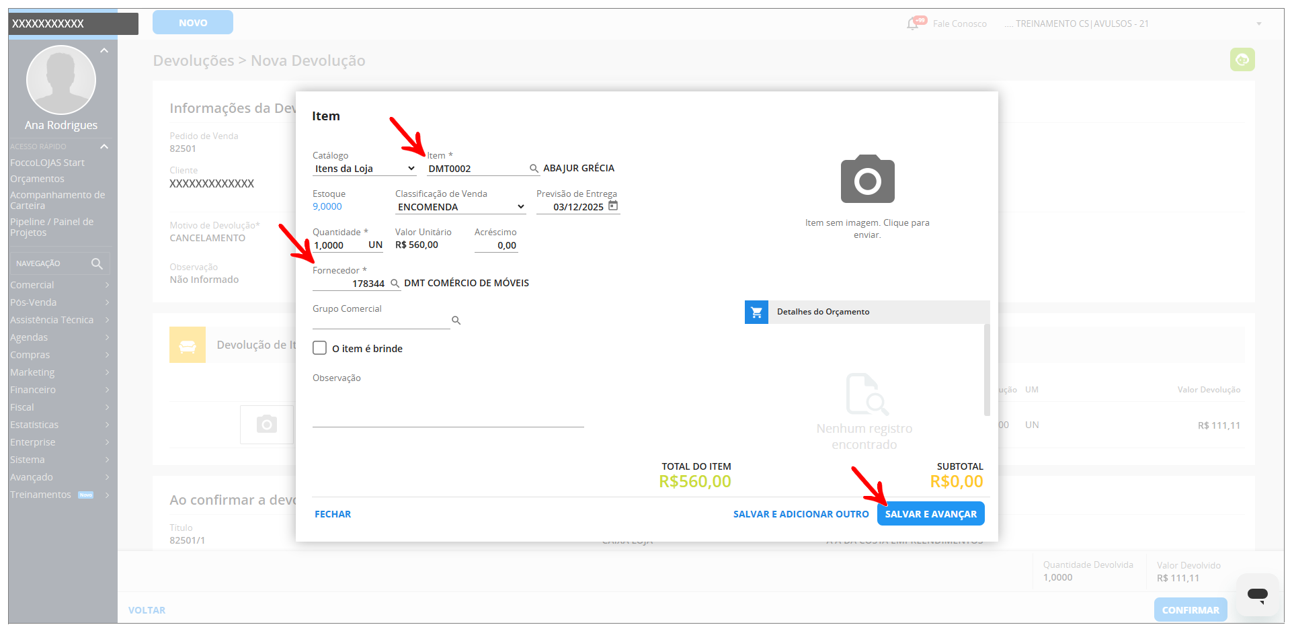This screenshot has width=1290, height=627.
Task: Click the Item code search magnifier
Action: (x=534, y=169)
